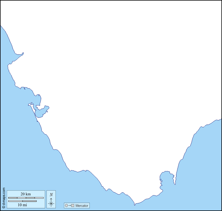
Task: Click the square icon beside Mercator
Action: coord(73,205)
